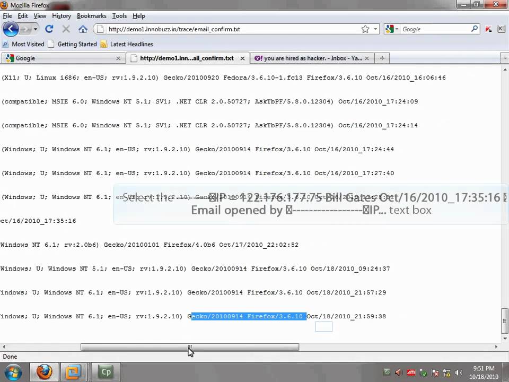Click the horizontal scrollbar right arrow
509x382 pixels.
point(496,347)
